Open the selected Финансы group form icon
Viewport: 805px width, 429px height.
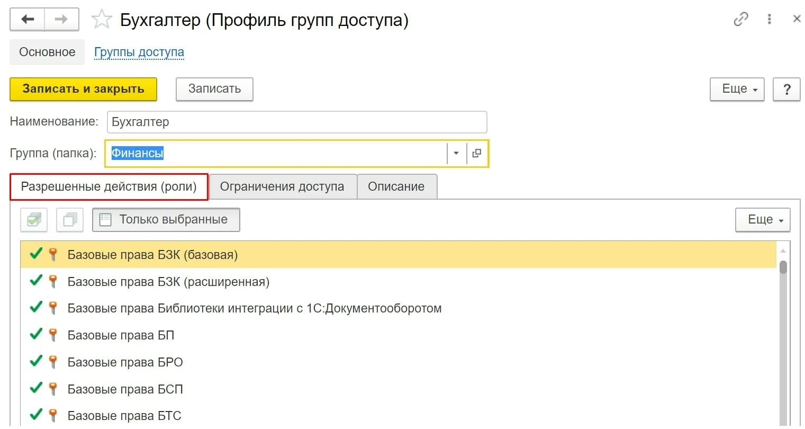[477, 153]
